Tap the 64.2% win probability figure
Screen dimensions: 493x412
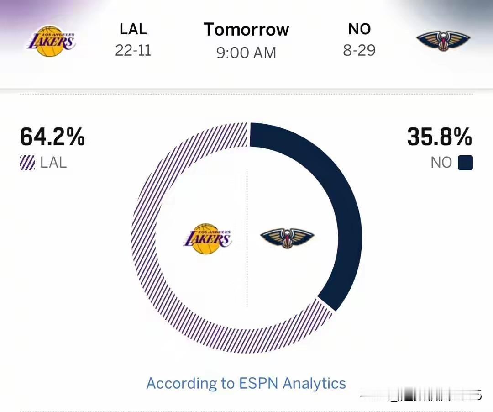click(52, 137)
